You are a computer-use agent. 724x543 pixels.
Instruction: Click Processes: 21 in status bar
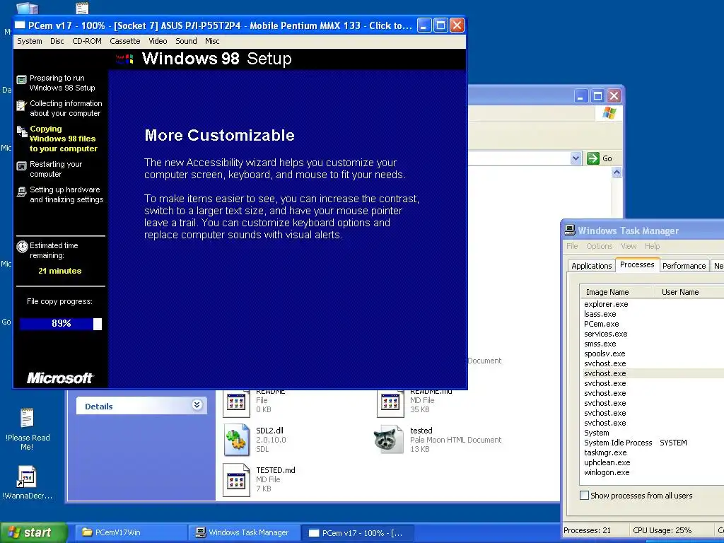tap(587, 530)
